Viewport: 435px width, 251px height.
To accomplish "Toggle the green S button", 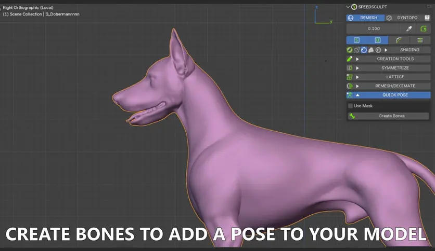I will tap(357, 40).
